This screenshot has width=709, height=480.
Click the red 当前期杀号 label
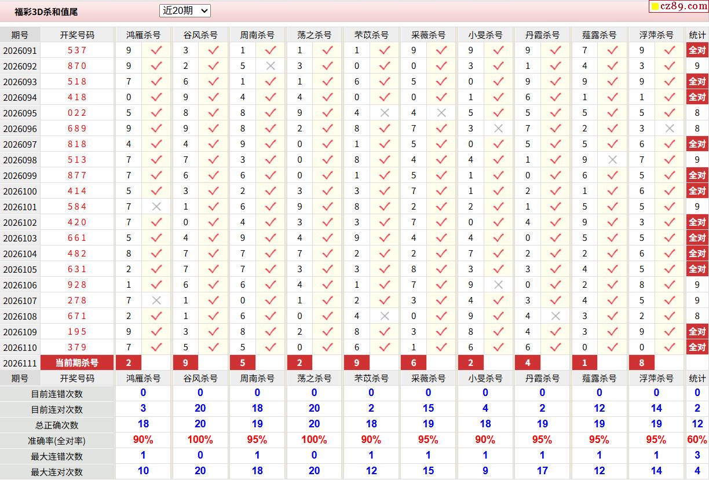coord(76,363)
